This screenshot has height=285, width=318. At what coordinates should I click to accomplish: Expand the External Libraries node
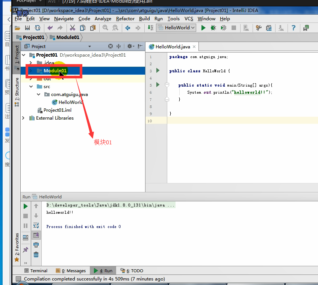(x=23, y=118)
